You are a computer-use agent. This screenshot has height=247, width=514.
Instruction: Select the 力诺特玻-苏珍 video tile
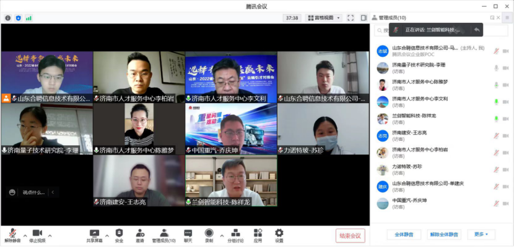(323, 128)
